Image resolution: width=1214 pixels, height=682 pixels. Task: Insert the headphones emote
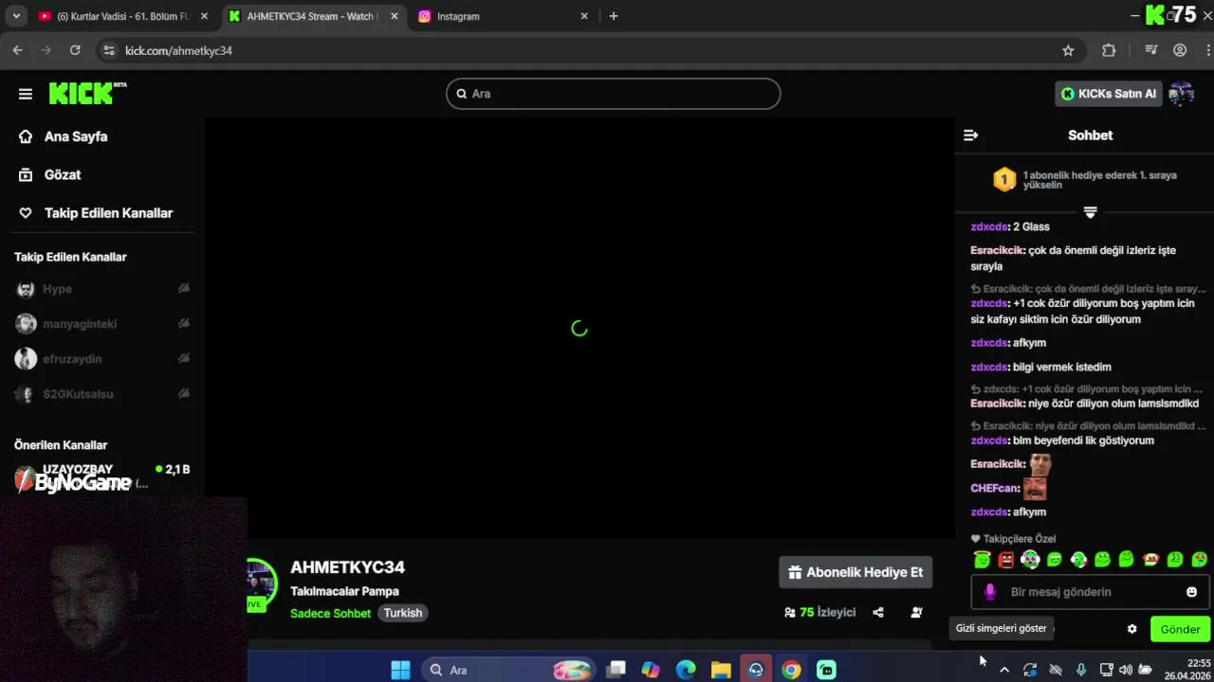[1030, 560]
